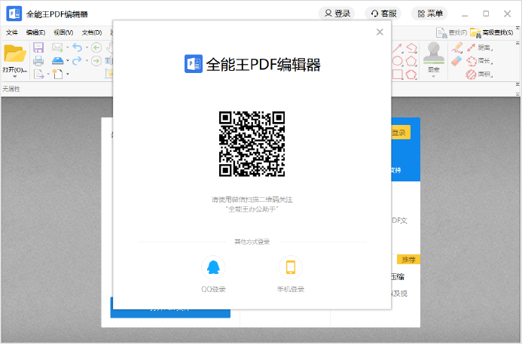522x344 pixels.
Task: Open the 菜单 button in title bar
Action: coord(429,14)
